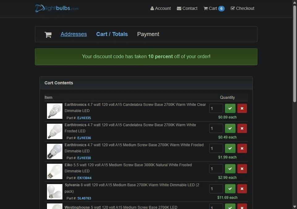Remove Eiko EK13044 from cart

point(242,169)
